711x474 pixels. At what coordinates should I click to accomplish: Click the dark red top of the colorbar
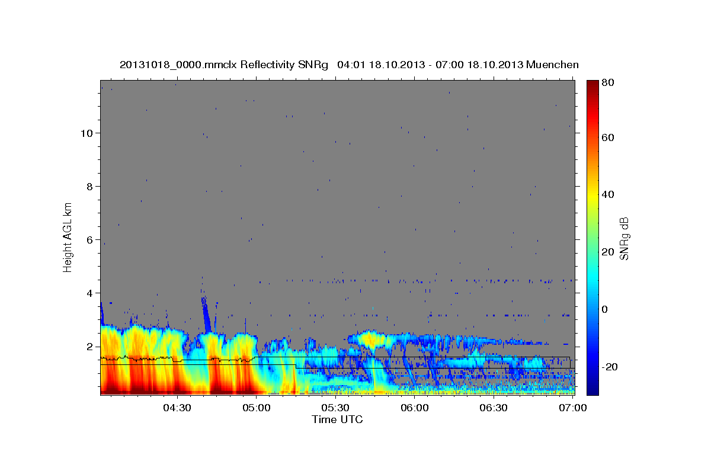coord(592,84)
